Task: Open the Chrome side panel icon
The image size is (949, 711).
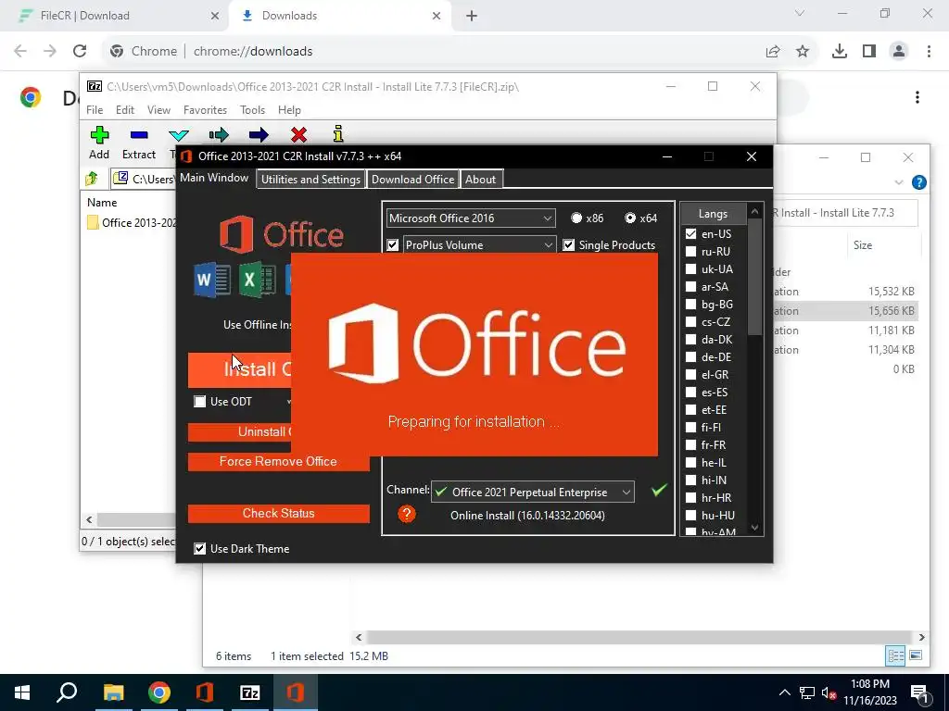Action: pyautogui.click(x=869, y=52)
